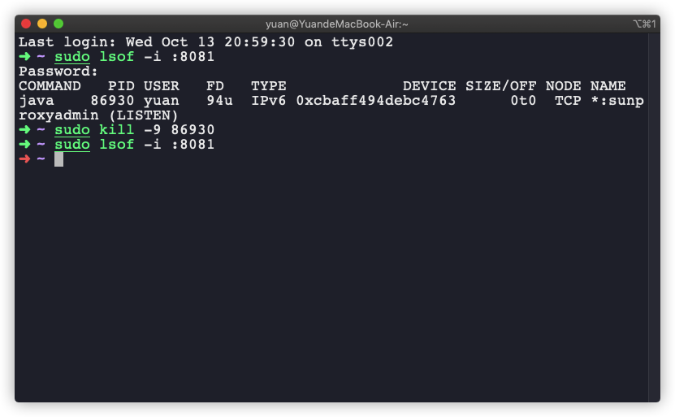This screenshot has width=675, height=417.
Task: Click the device address 0xcbaff494debc4763
Action: (376, 101)
